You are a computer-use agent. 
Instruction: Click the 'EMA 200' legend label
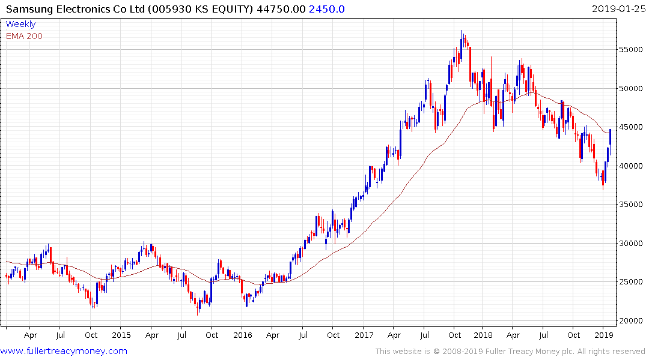click(24, 36)
